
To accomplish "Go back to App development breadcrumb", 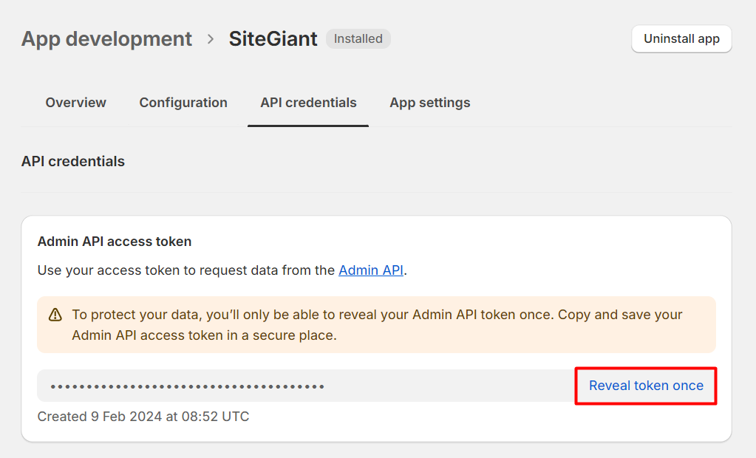I will point(106,39).
